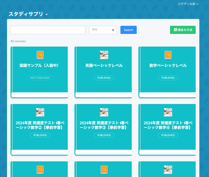Open the 英語ベーシックレベル course
209x177 pixels.
click(x=103, y=72)
